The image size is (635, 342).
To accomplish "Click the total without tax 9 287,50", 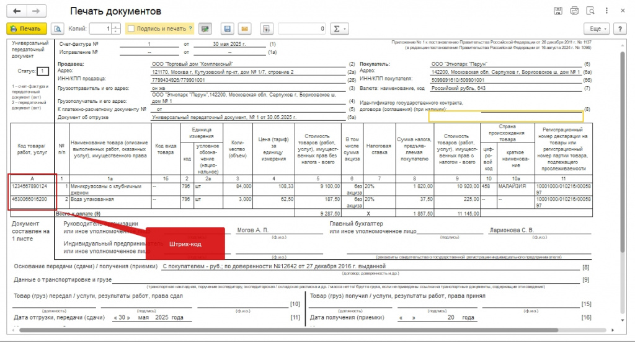I will point(317,213).
